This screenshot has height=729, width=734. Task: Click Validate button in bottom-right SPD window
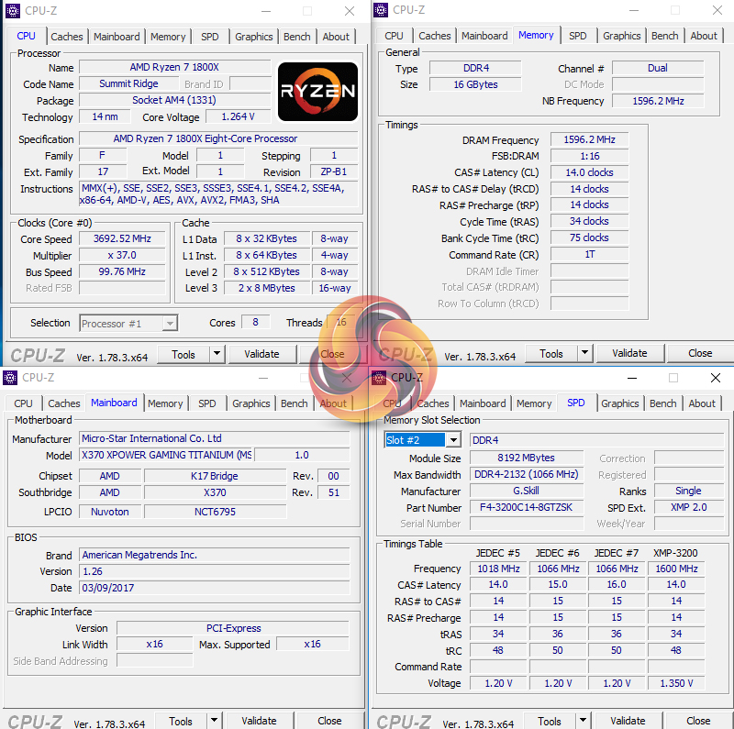coord(628,721)
